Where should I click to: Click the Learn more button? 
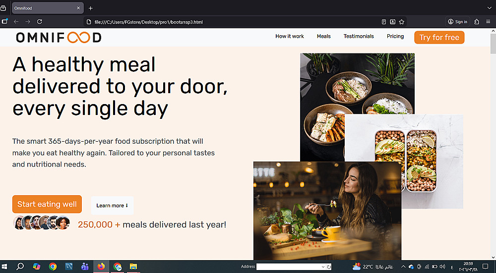point(112,206)
